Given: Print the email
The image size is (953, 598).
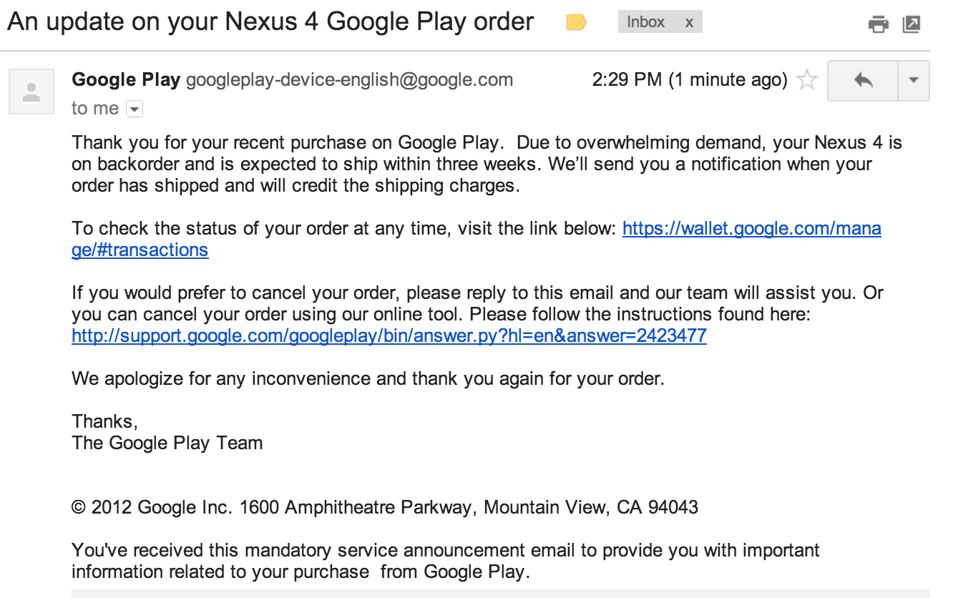Looking at the screenshot, I should tap(879, 24).
